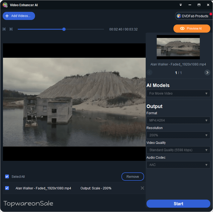Click the plus icon in Add Videos

point(7,16)
